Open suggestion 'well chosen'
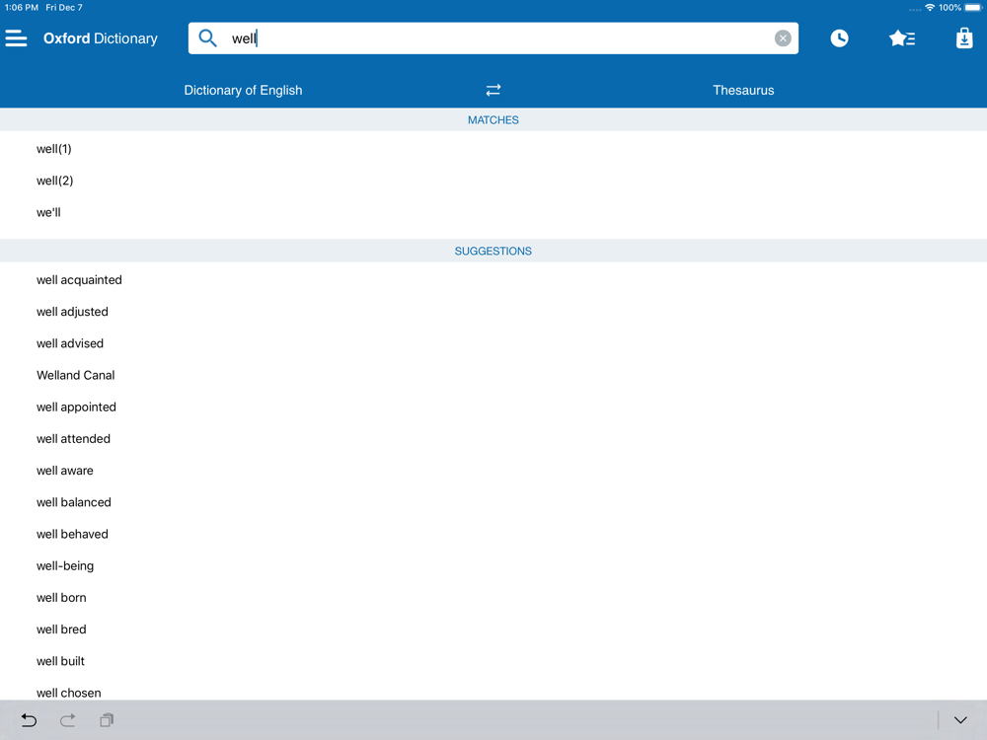This screenshot has width=987, height=740. coord(493,691)
